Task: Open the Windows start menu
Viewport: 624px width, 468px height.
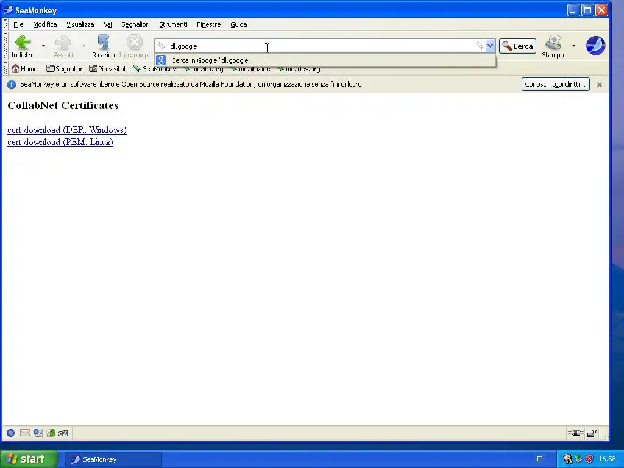Action: pyautogui.click(x=29, y=459)
